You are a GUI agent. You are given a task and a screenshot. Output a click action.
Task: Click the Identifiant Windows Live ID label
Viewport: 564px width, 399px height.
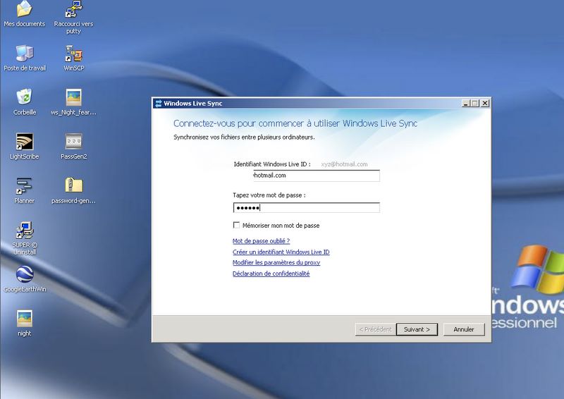tap(272, 164)
